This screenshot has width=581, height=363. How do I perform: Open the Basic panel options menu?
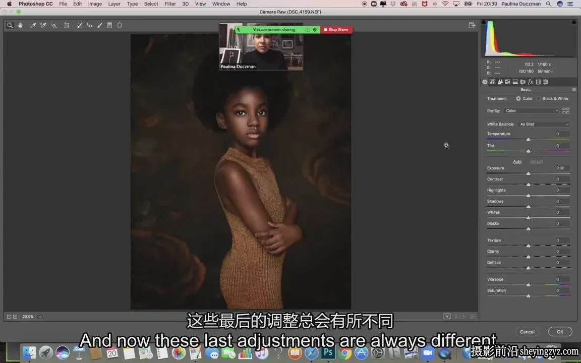(x=574, y=90)
